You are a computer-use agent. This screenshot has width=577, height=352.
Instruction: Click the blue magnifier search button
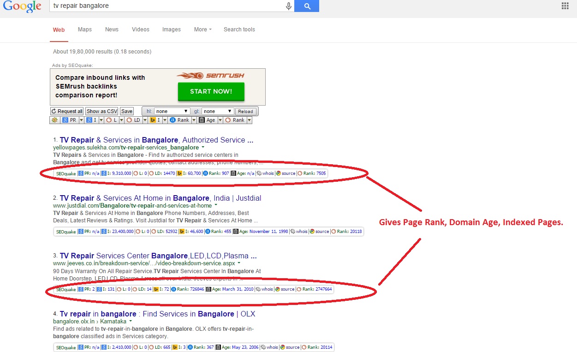tap(307, 6)
